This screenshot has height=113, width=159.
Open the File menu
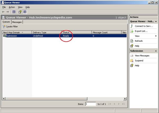pyautogui.click(x=4, y=7)
